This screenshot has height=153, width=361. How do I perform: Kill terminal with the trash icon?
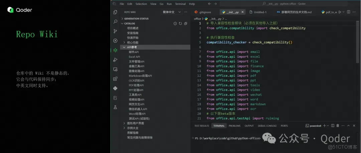click(x=338, y=126)
